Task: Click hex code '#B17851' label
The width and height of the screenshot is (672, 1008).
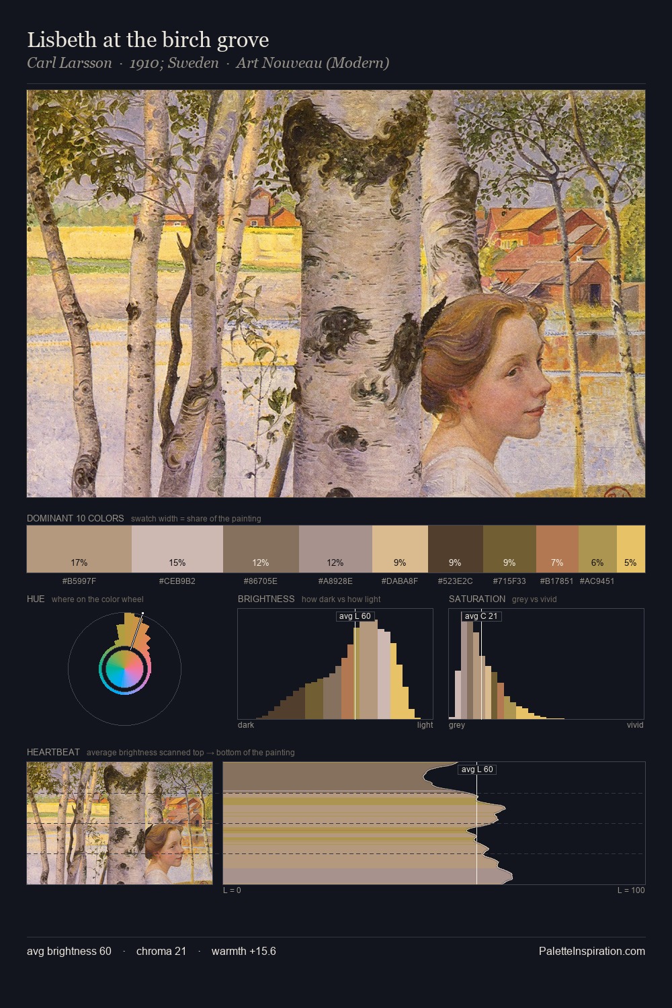Action: coord(557,581)
